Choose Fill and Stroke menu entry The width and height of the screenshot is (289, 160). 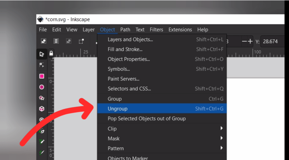point(162,49)
